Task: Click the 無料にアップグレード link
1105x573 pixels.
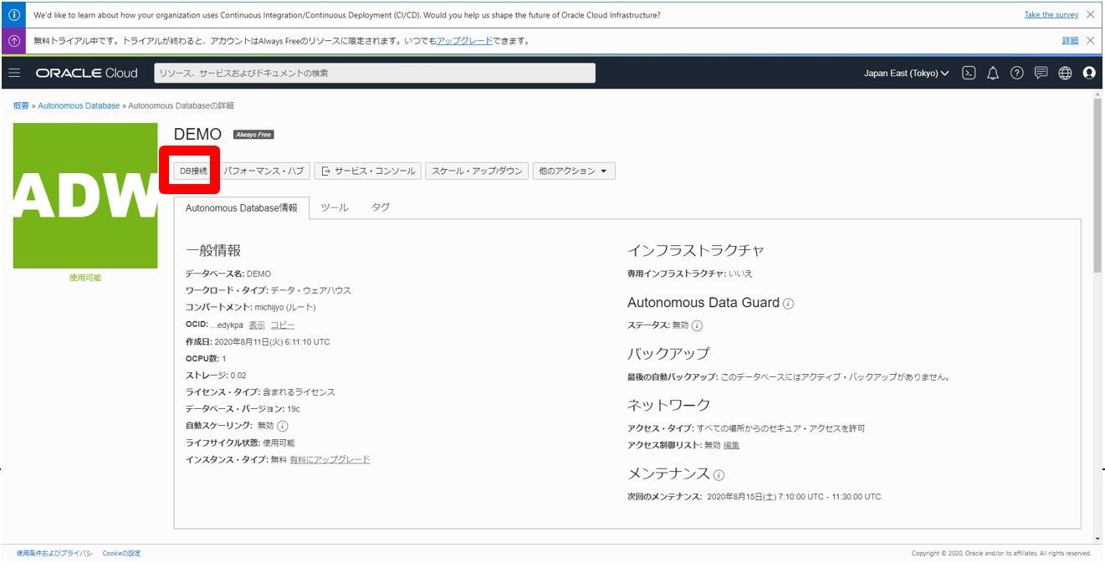Action: [x=330, y=459]
